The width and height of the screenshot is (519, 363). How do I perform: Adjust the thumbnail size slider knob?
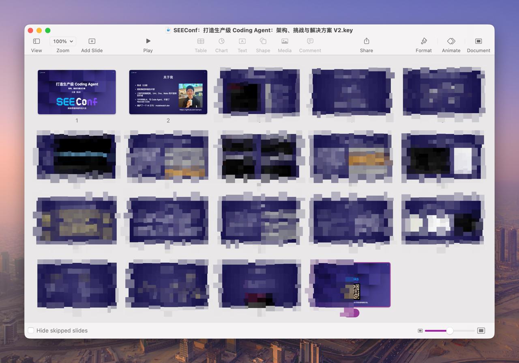[x=449, y=331]
